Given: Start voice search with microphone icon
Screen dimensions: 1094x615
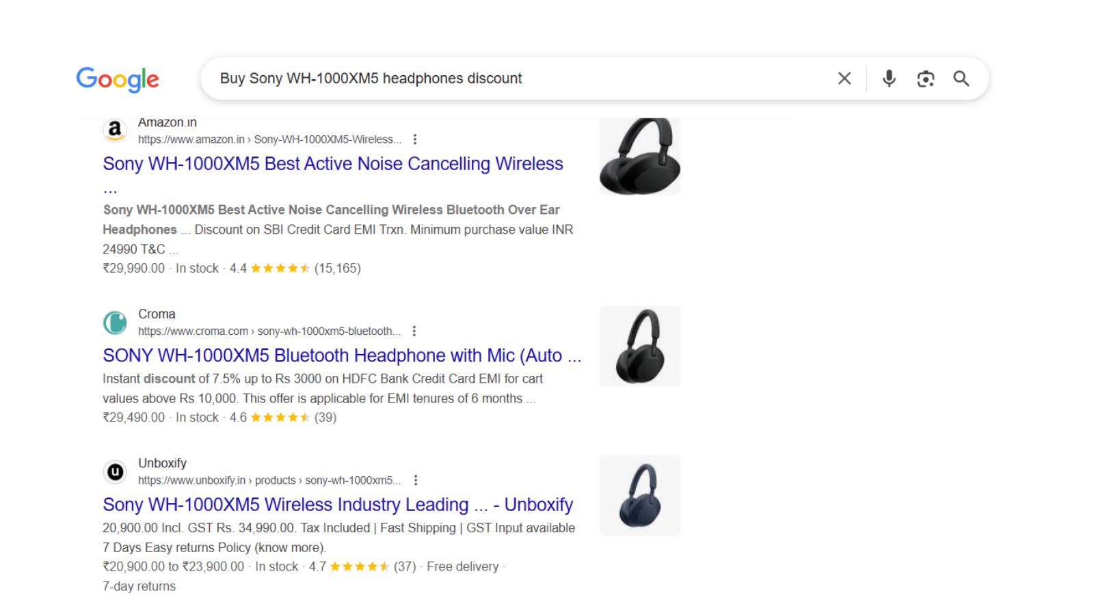Looking at the screenshot, I should [x=889, y=79].
